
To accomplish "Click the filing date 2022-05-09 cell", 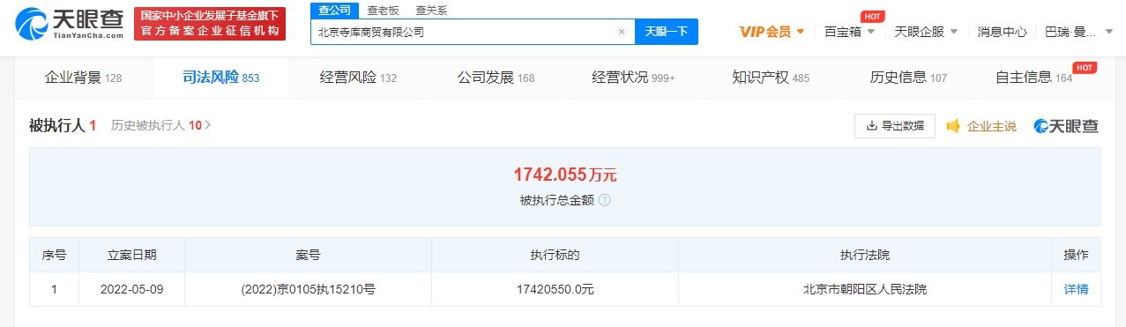I will click(132, 289).
